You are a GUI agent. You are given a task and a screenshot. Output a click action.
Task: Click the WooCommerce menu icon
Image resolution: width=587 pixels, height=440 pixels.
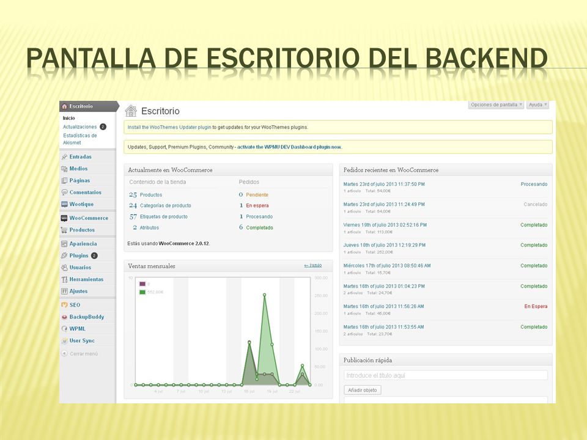(64, 218)
